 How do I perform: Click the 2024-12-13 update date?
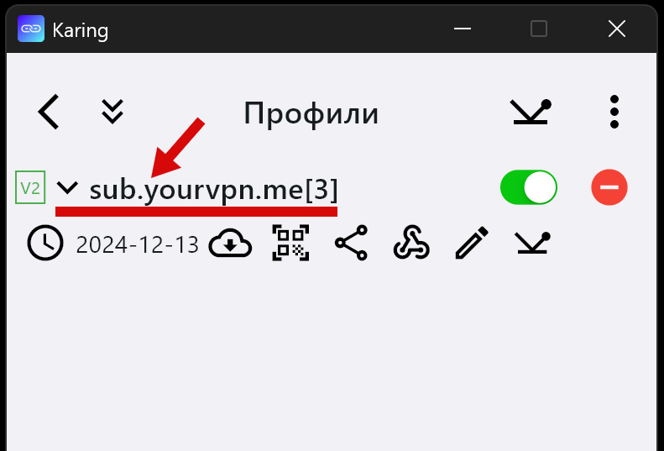click(x=137, y=245)
